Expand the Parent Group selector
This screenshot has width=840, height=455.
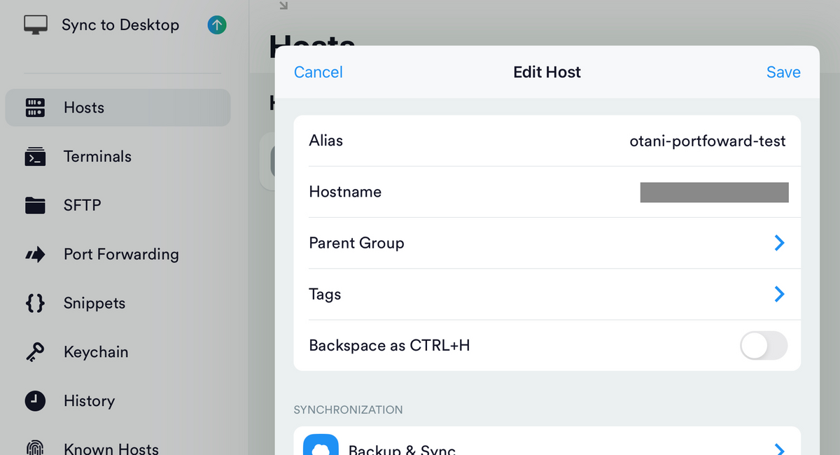point(778,243)
